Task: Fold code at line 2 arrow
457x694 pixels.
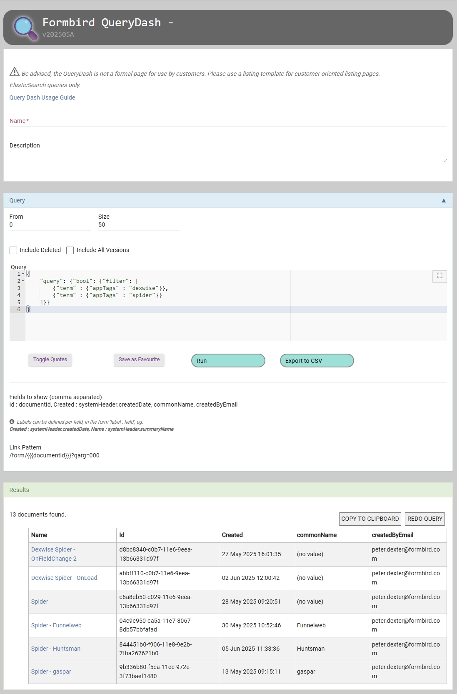Action: [x=23, y=281]
